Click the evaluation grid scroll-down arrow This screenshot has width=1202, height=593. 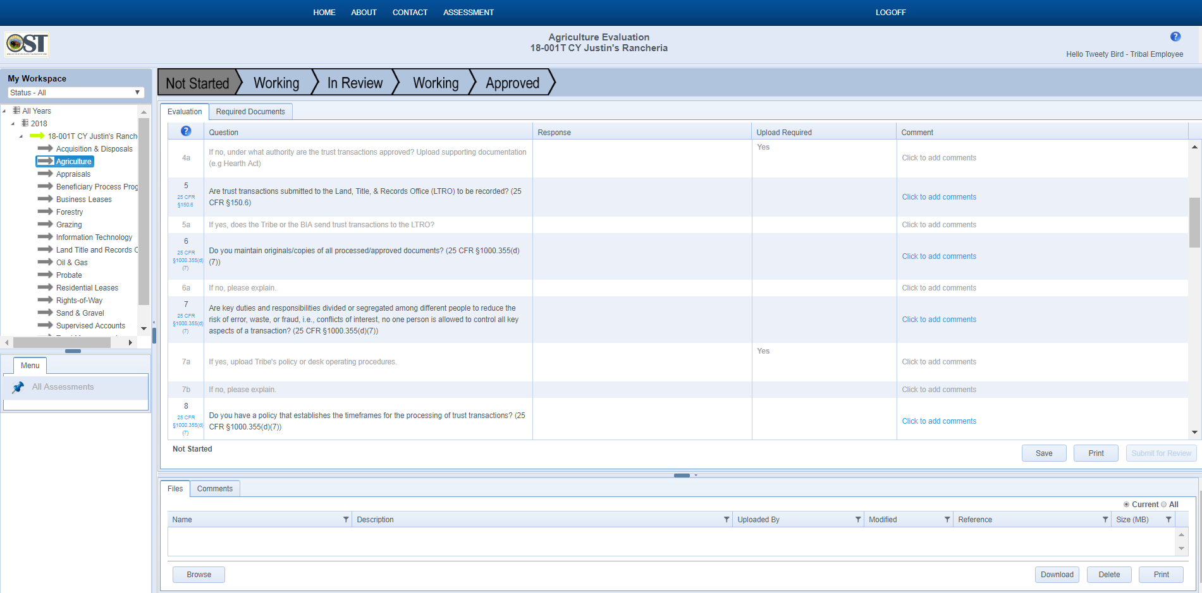coord(1194,433)
